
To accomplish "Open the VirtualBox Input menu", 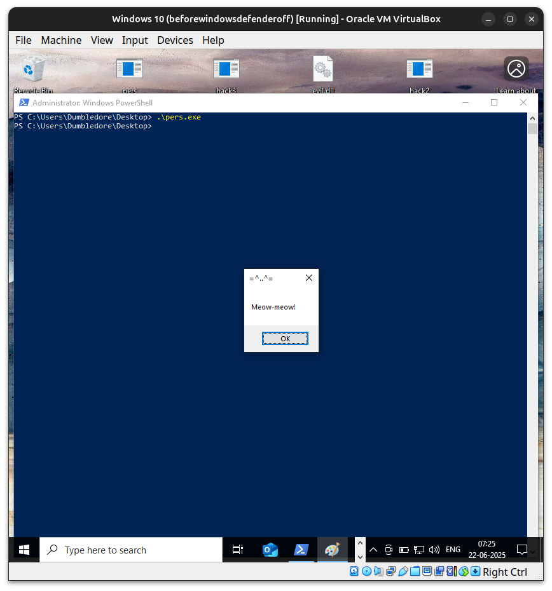I will tap(135, 40).
